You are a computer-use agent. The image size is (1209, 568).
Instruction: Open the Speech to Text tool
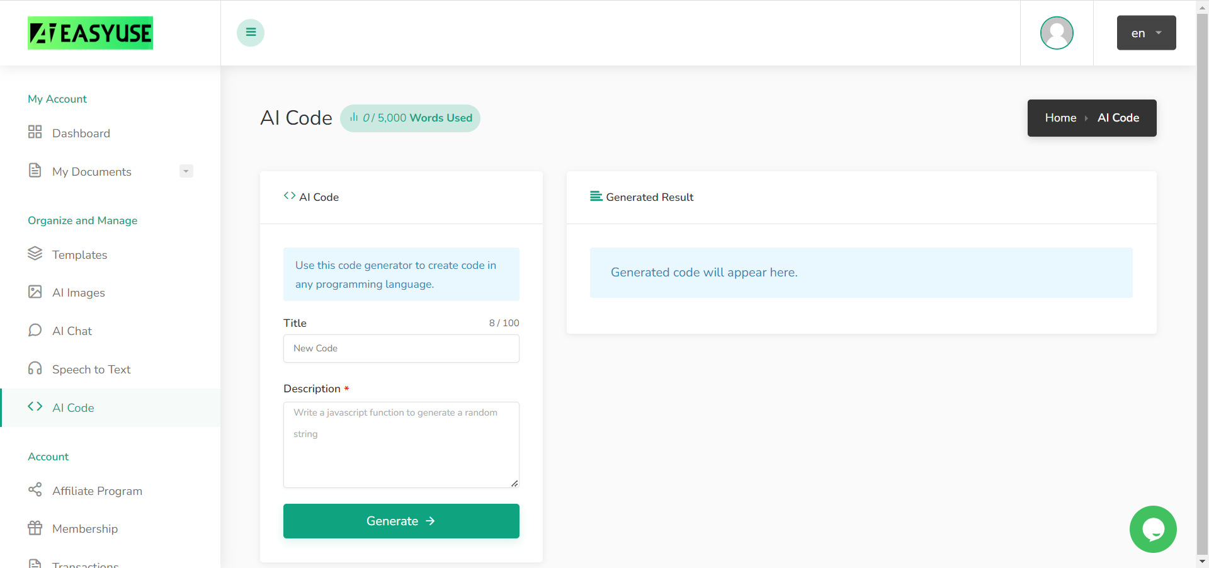(x=35, y=369)
